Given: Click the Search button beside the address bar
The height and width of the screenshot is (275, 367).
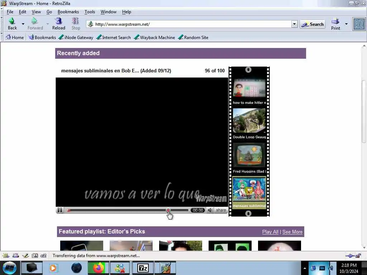Looking at the screenshot, I should tap(313, 24).
